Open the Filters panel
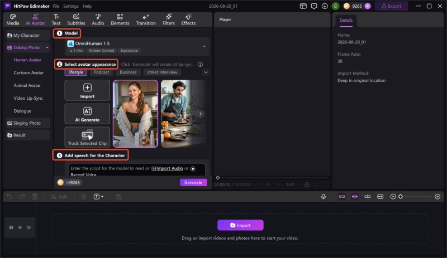 [169, 20]
